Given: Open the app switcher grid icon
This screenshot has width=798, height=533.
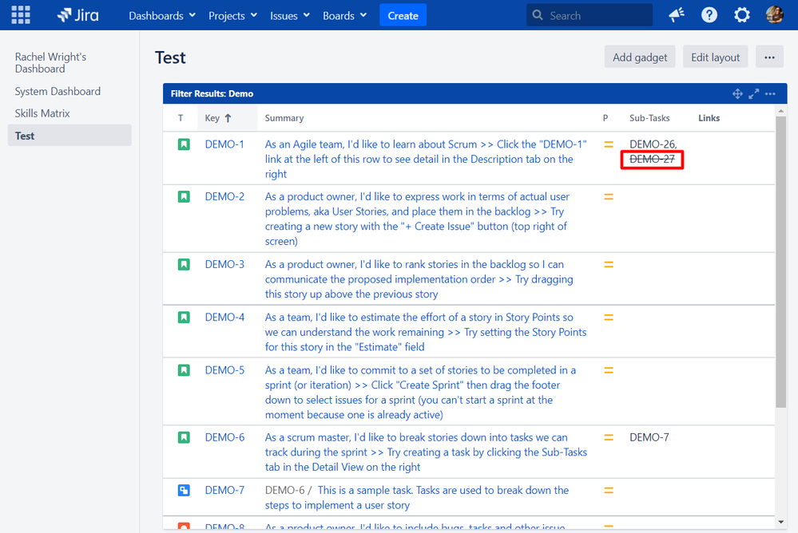Looking at the screenshot, I should coord(21,14).
